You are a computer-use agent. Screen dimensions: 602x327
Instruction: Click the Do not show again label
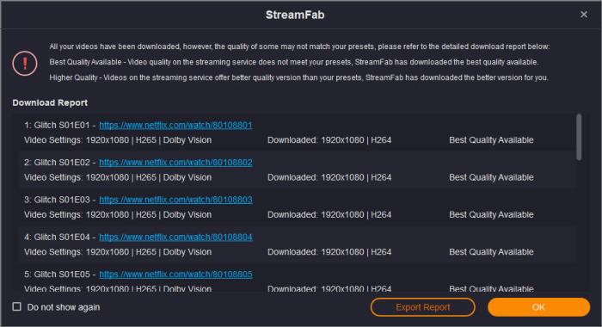(x=64, y=307)
